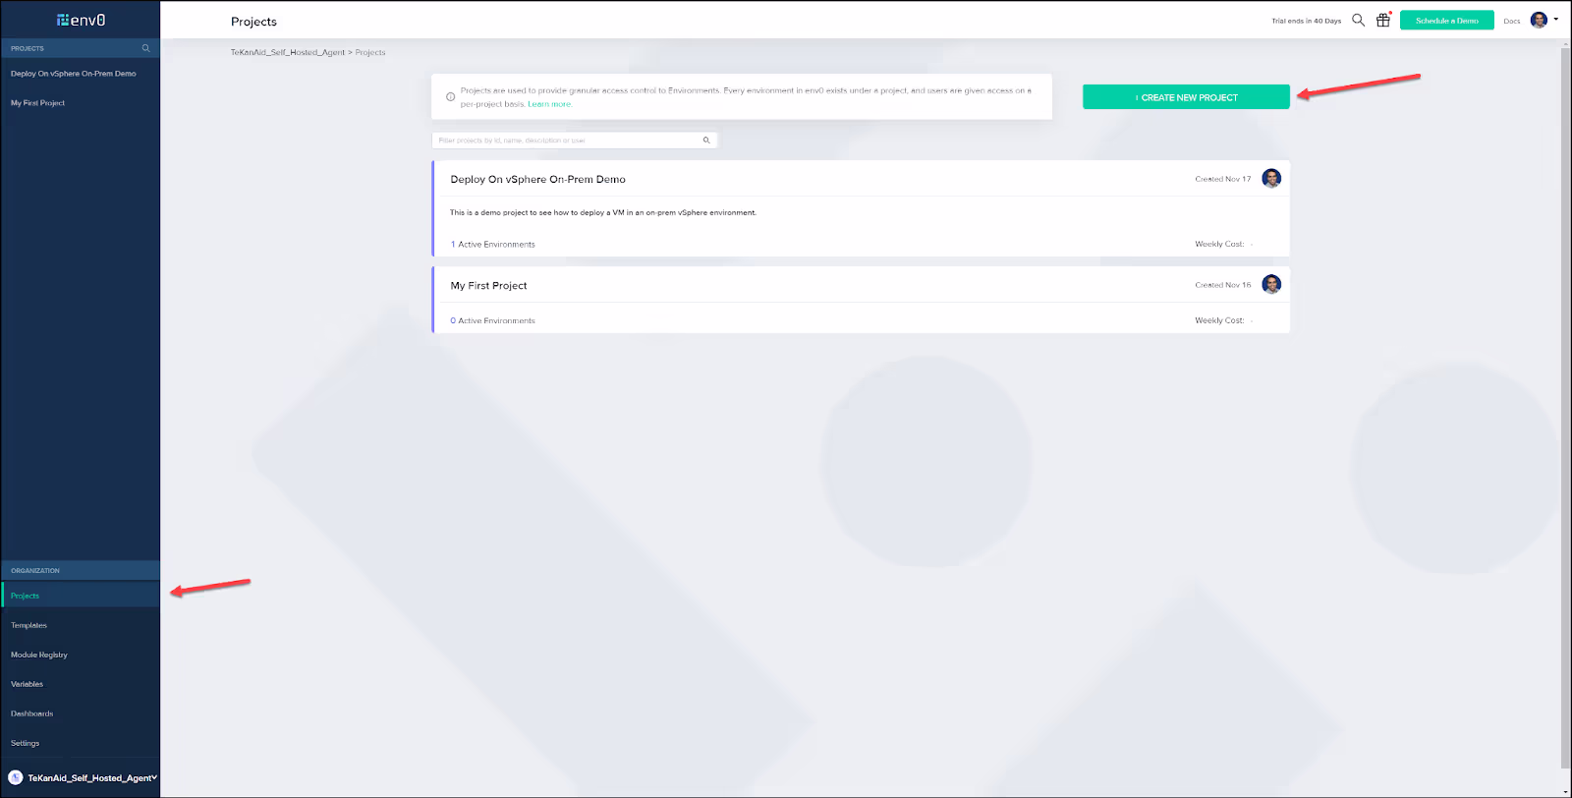
Task: Open My First Project in sidebar
Action: (x=37, y=103)
